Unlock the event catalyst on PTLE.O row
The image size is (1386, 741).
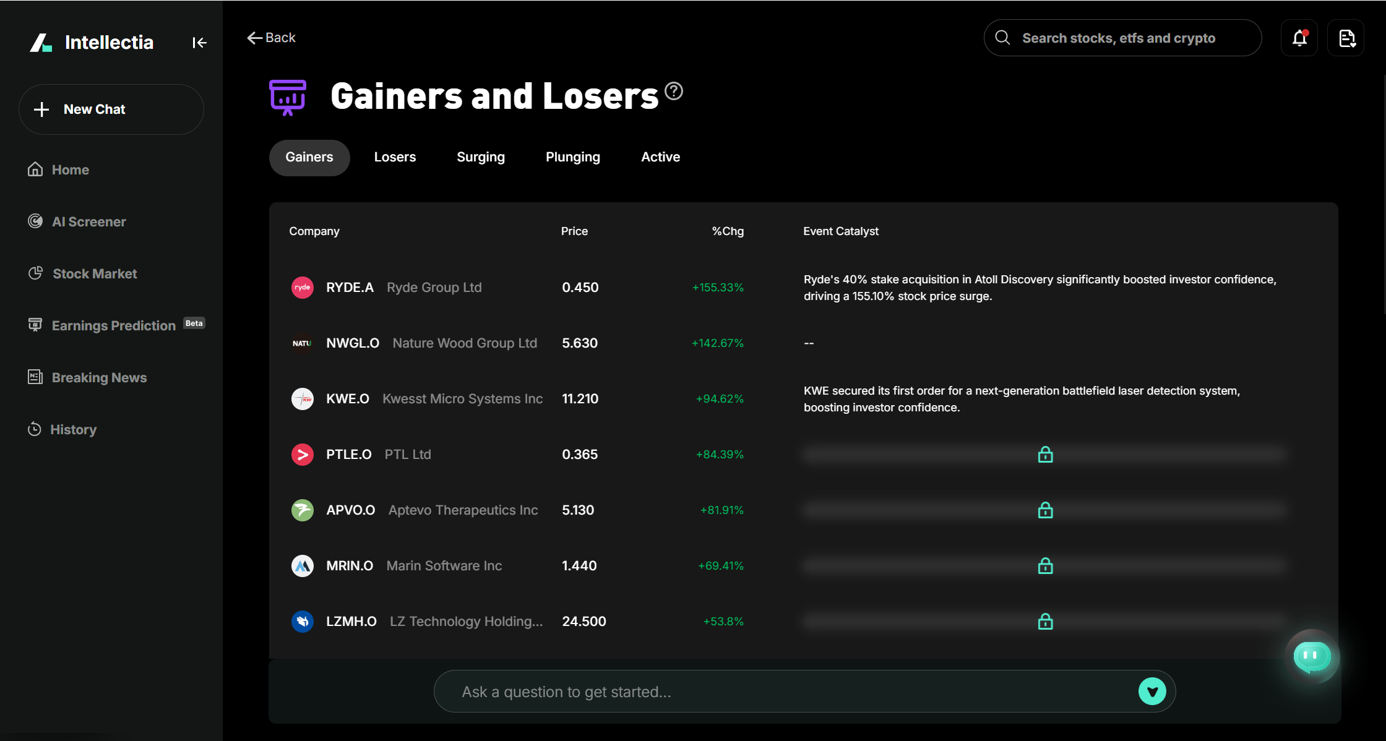(1044, 454)
